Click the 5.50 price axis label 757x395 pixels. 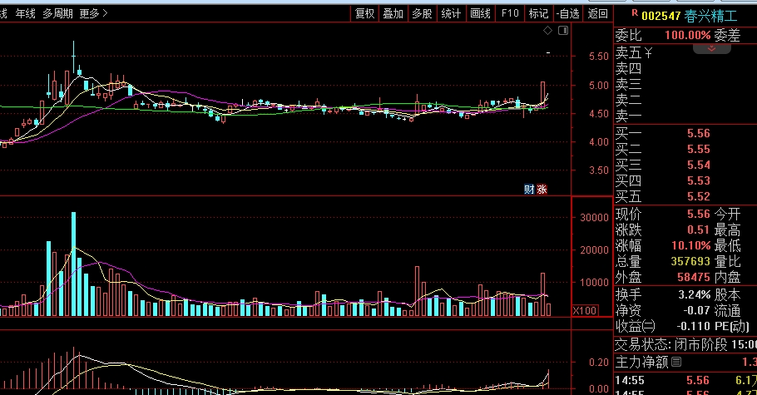click(599, 57)
